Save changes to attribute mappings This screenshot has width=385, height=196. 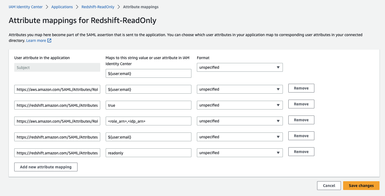point(361,186)
